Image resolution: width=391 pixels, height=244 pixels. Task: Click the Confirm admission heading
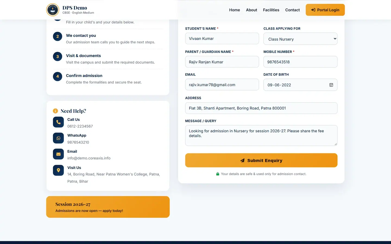[84, 76]
